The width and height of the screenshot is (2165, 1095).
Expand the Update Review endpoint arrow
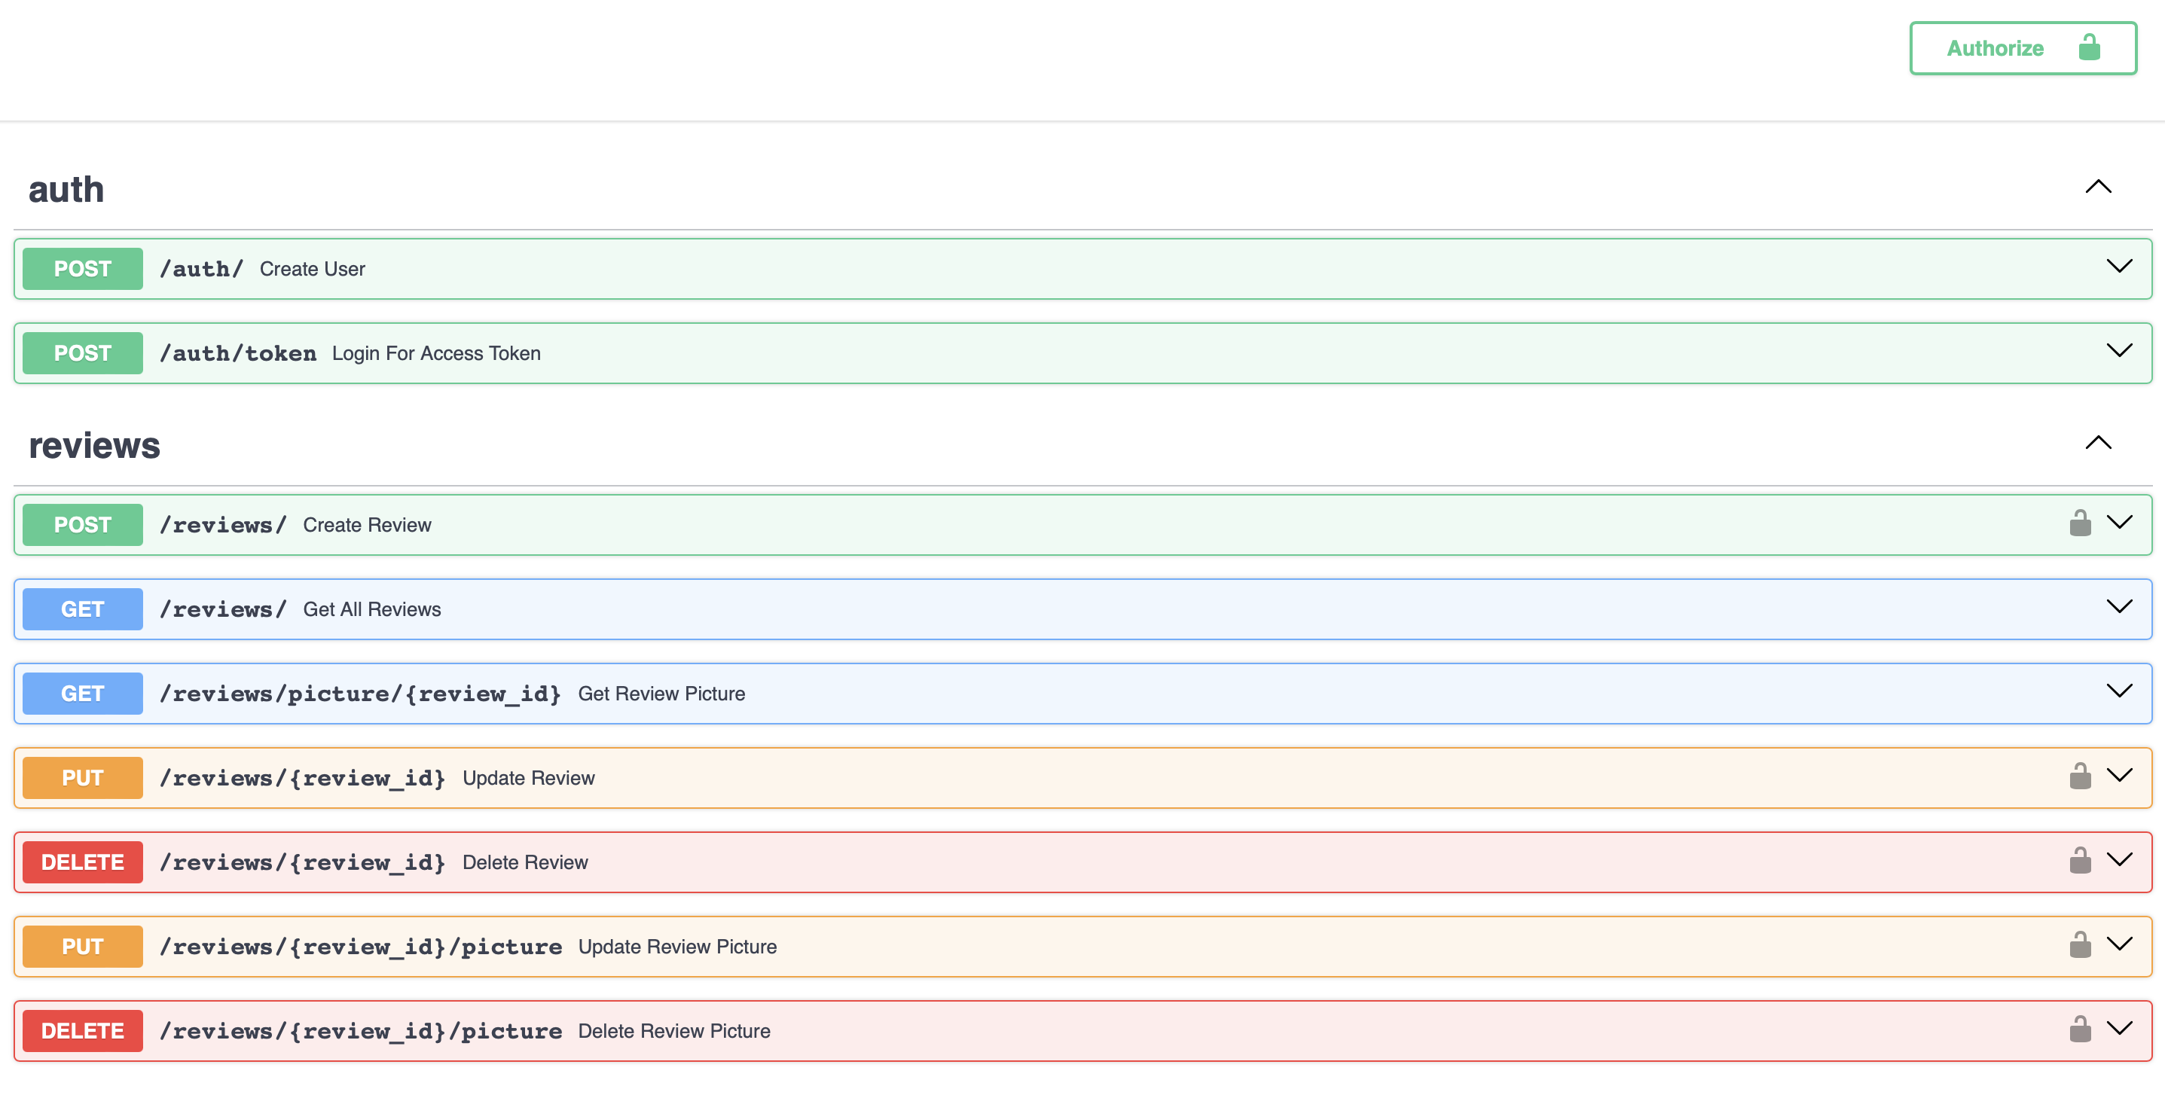(2120, 776)
